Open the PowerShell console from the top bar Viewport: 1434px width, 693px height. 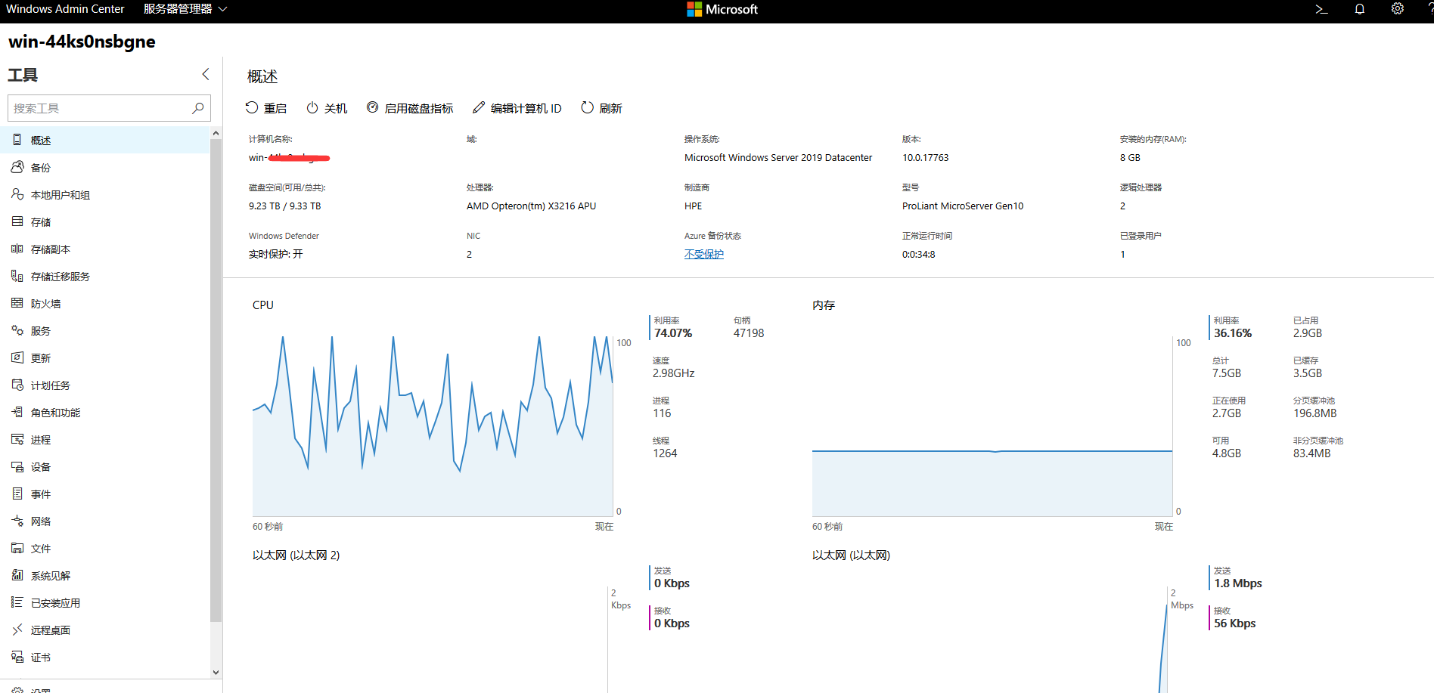coord(1321,9)
